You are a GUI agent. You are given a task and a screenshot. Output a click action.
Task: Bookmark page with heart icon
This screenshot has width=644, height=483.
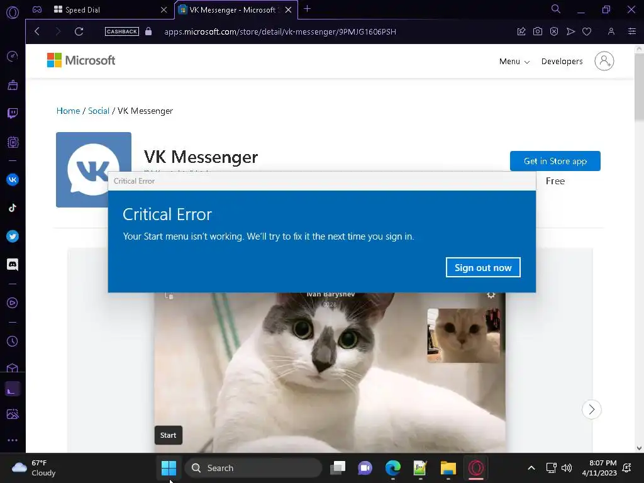click(587, 31)
